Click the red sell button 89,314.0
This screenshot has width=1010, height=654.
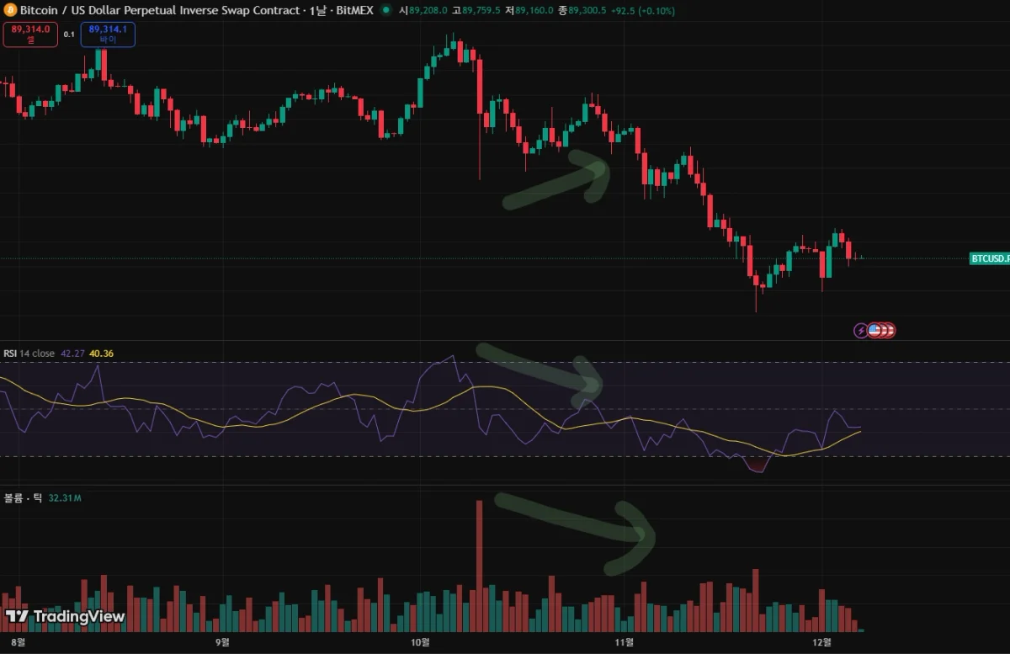30,34
